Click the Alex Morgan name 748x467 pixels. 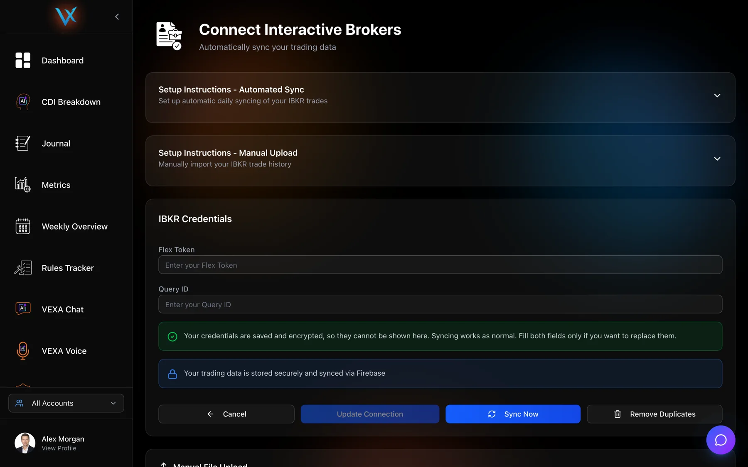[63, 439]
